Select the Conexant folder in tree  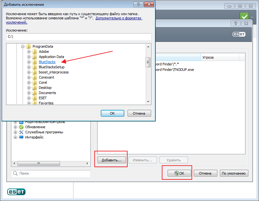click(x=47, y=77)
